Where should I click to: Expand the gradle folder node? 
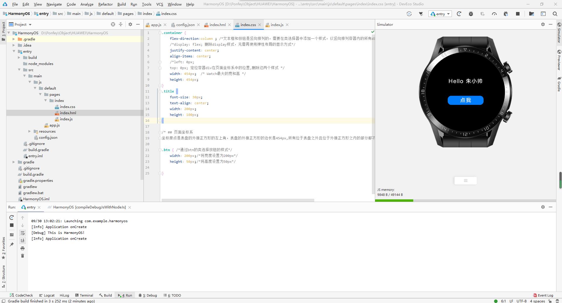pos(14,162)
